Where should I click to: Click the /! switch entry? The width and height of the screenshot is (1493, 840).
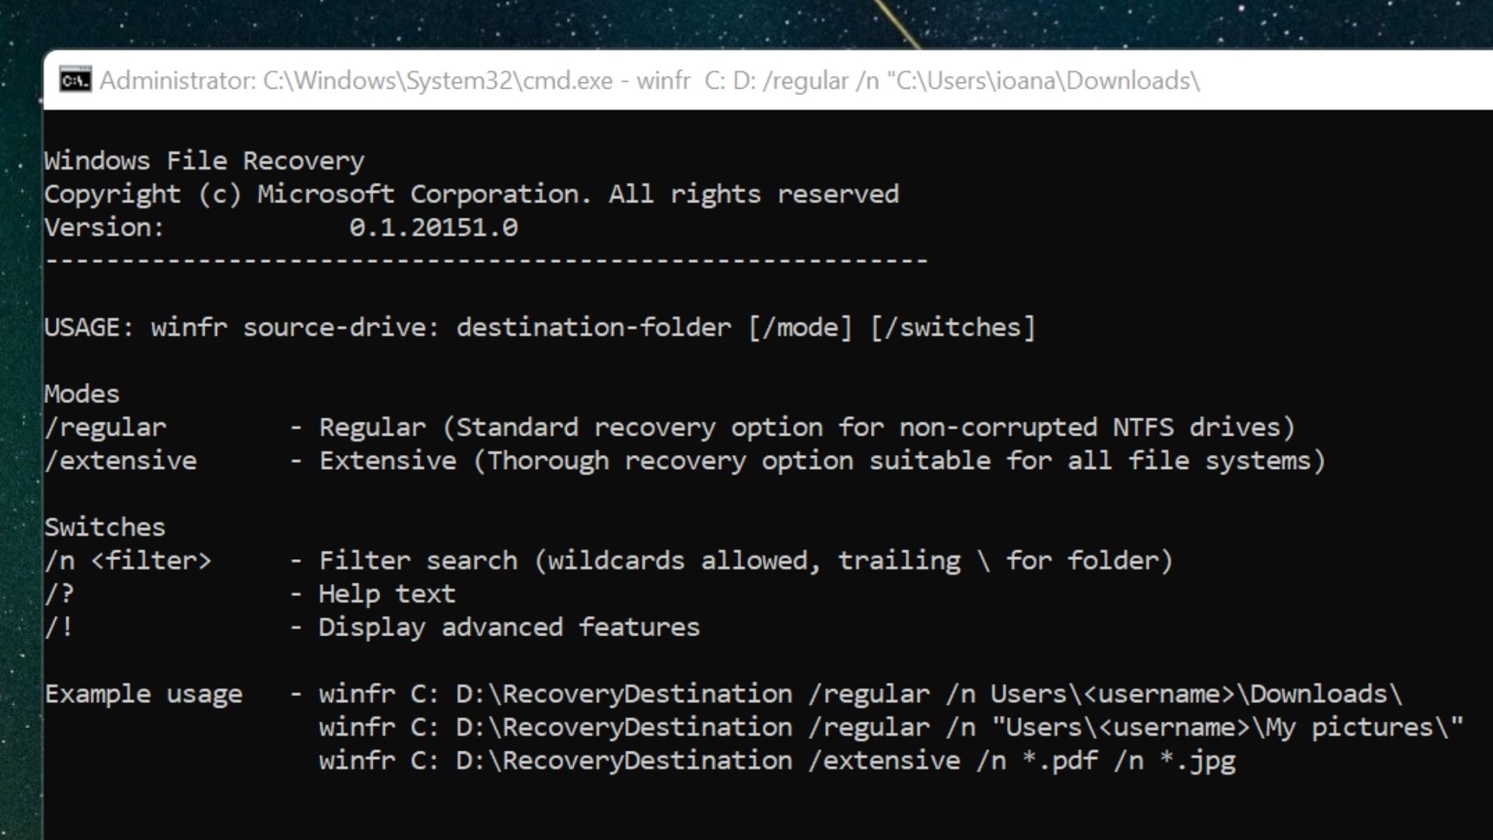pos(59,628)
